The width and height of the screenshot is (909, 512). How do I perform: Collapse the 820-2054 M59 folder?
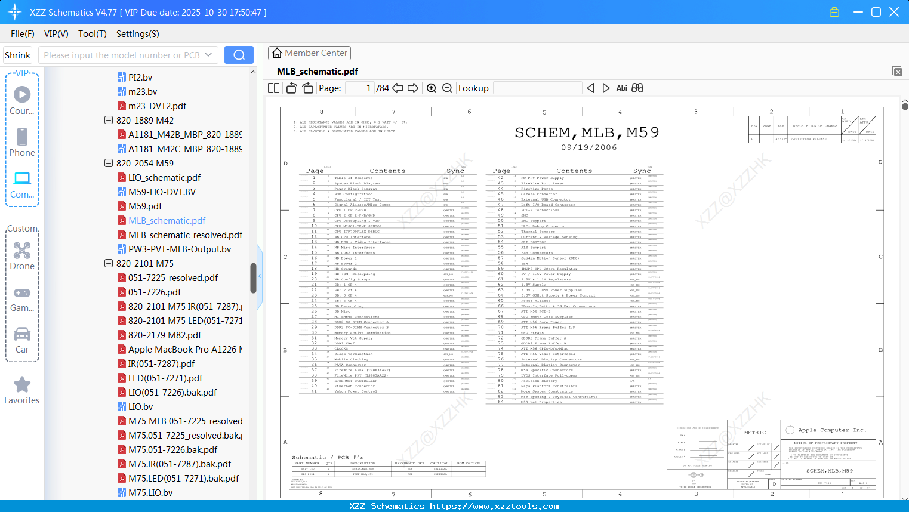pyautogui.click(x=109, y=163)
